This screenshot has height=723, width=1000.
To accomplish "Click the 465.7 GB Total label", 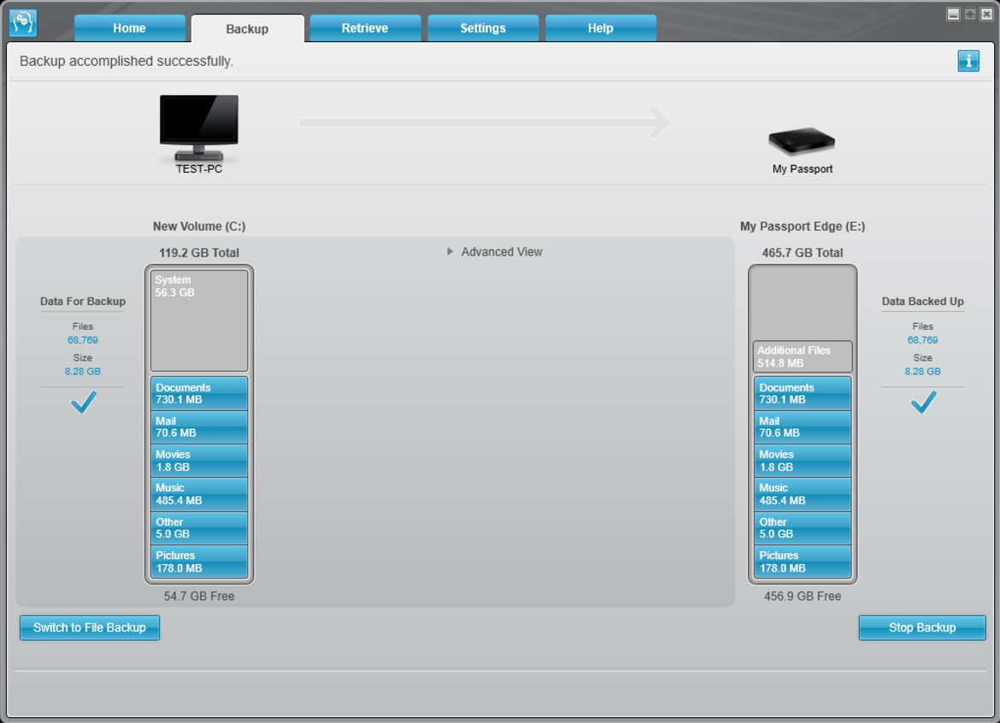I will coord(803,252).
